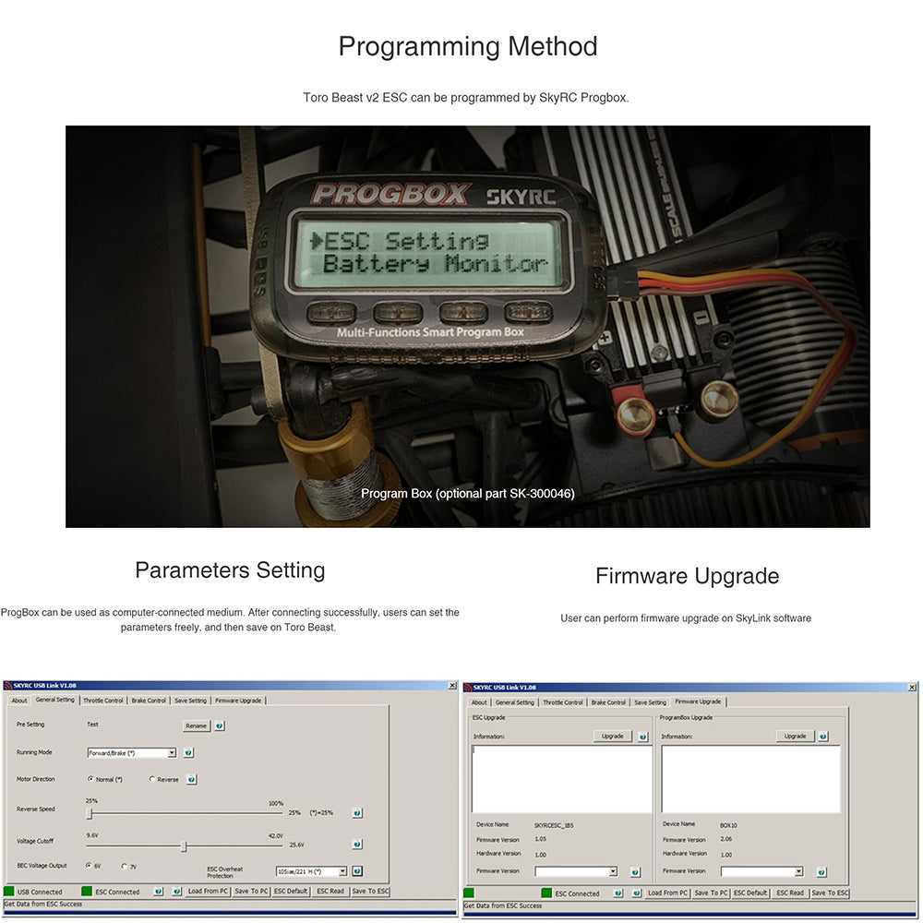
Task: Expand the Running Mode dropdown
Action: coord(172,753)
